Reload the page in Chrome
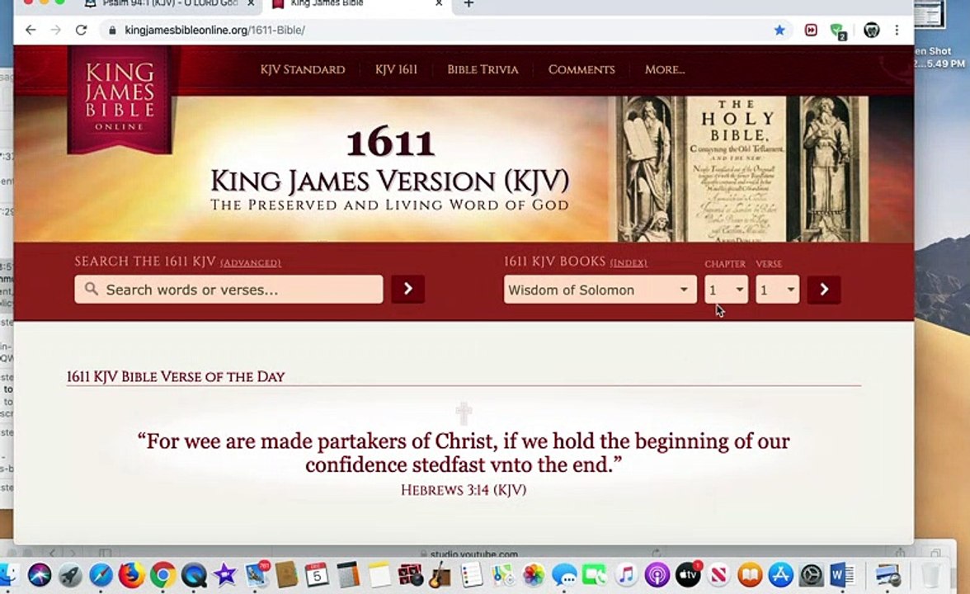The image size is (970, 594). [81, 30]
